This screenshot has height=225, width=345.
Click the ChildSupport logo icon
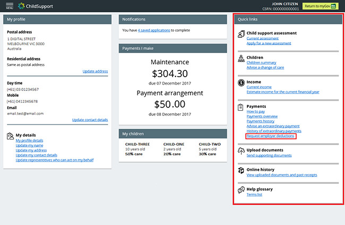(21, 6)
